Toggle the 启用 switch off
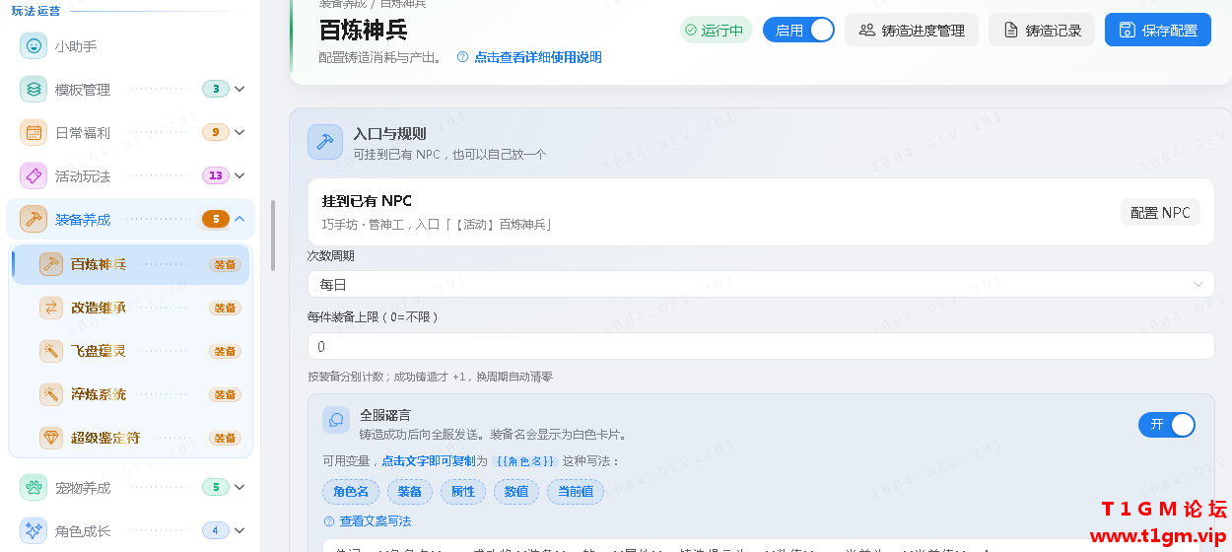Viewport: 1232px width, 552px height. (799, 30)
